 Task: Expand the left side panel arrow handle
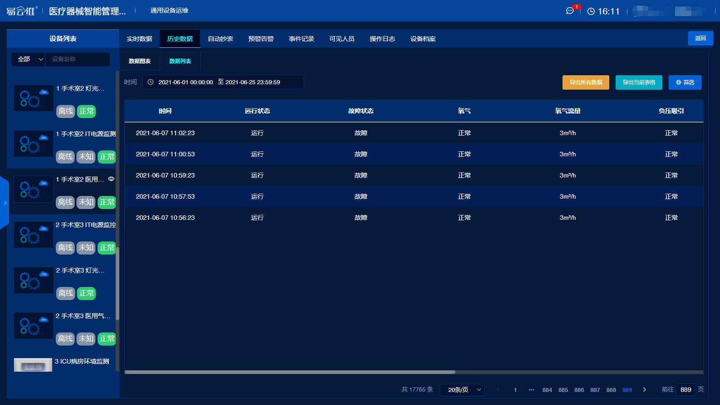point(4,203)
